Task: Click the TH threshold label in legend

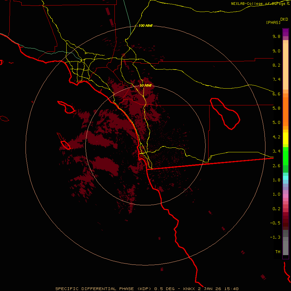Action: (x=278, y=252)
